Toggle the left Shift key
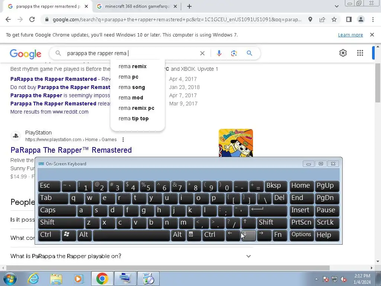381x286 pixels. [61, 223]
